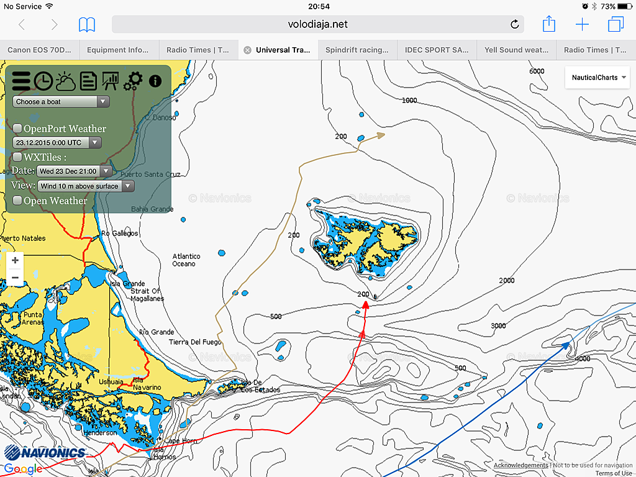Switch to the Yell Sound weat... tab
Screen dimensions: 636x477
[516, 50]
